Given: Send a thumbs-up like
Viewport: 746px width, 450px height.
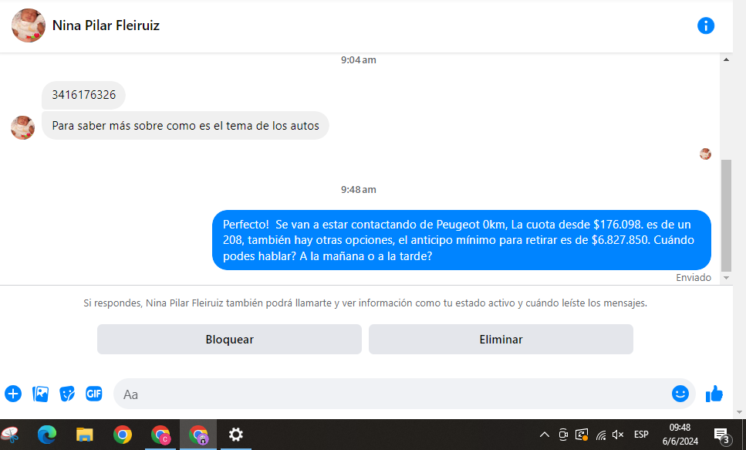Looking at the screenshot, I should pos(714,394).
